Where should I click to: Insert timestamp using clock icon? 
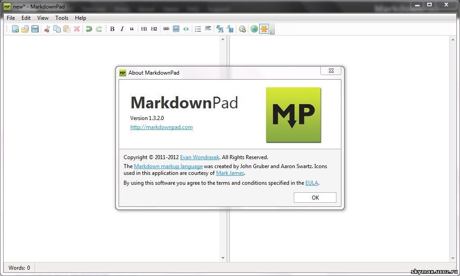click(242, 29)
